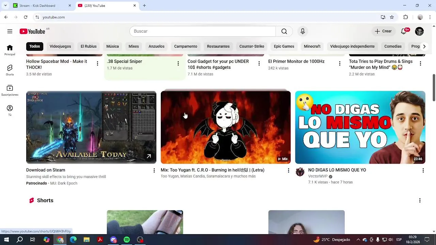Screen dimensions: 436x245
Task: Open the install/cast icon in address bar
Action: tap(383, 17)
